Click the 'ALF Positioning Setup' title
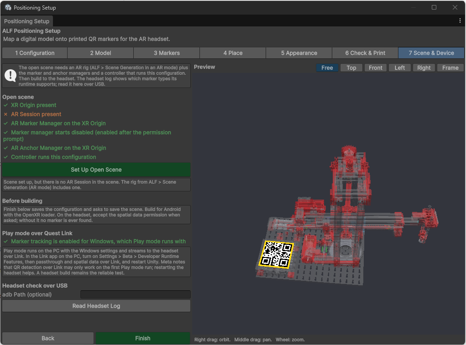The height and width of the screenshot is (345, 466). point(31,31)
